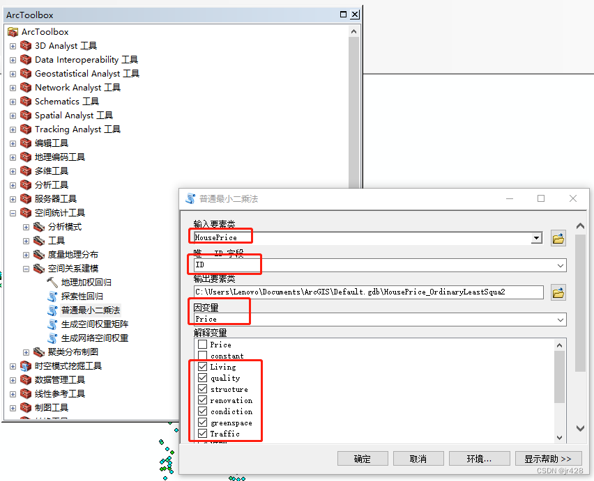Expand the 数据管理工具 toolbox
The image size is (594, 481).
[x=13, y=380]
